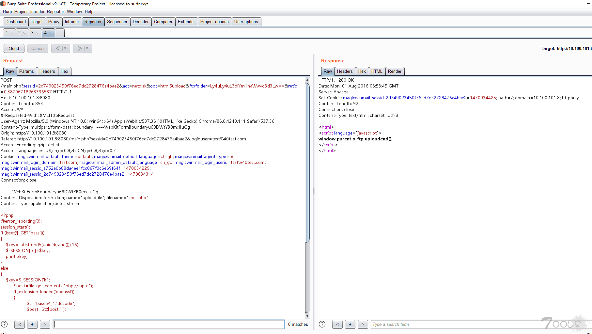592x334 pixels.
Task: Click the Cancel button
Action: tap(38, 48)
